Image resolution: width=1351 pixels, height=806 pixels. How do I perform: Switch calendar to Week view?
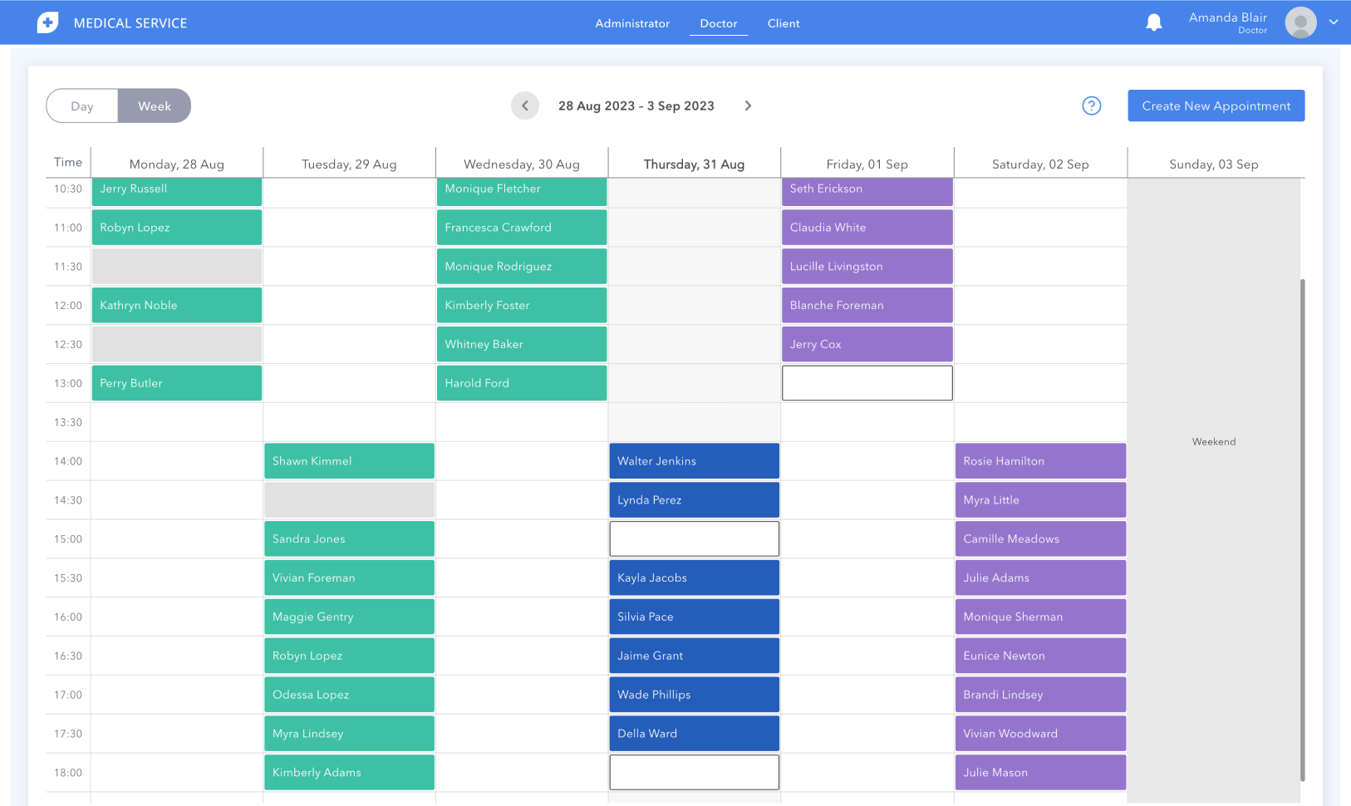coord(155,106)
